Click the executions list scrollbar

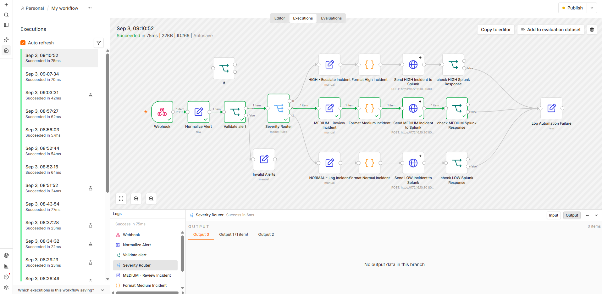pyautogui.click(x=108, y=123)
